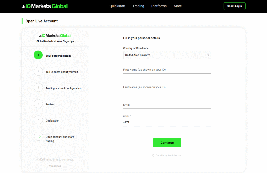
Task: Focus the First Name input field
Action: (167, 70)
